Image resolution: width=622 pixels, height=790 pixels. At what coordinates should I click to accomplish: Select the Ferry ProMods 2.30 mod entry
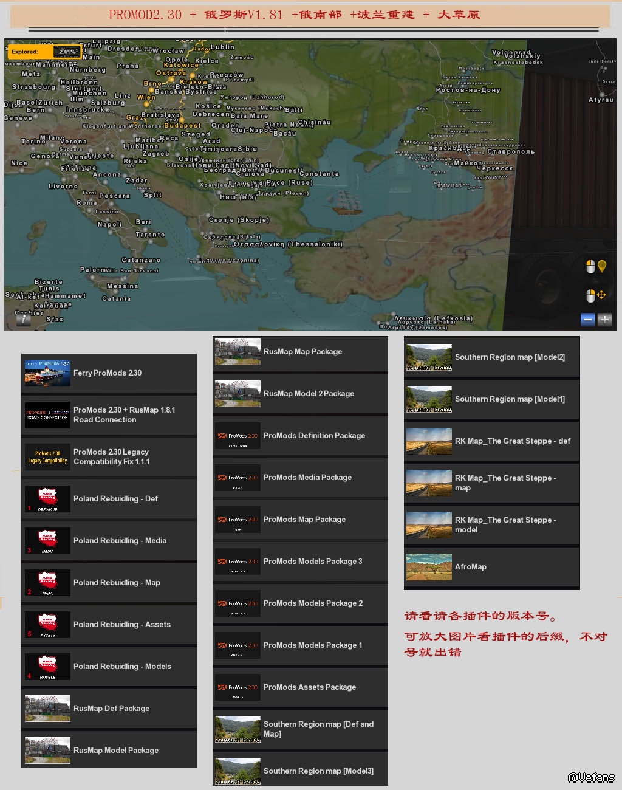point(109,373)
